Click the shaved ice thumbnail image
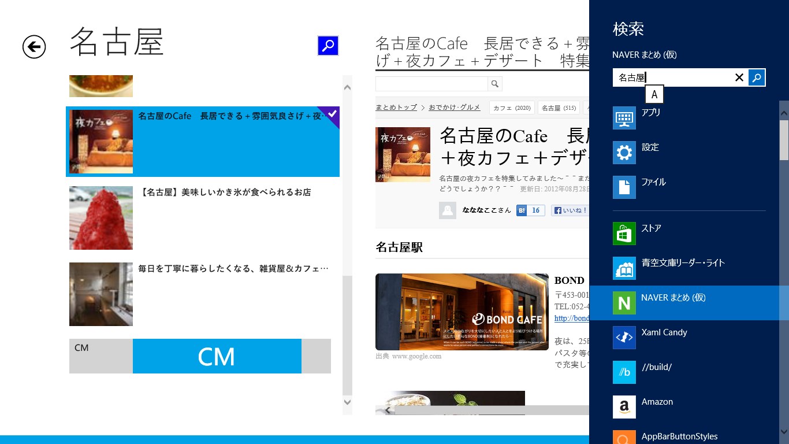 [x=101, y=217]
